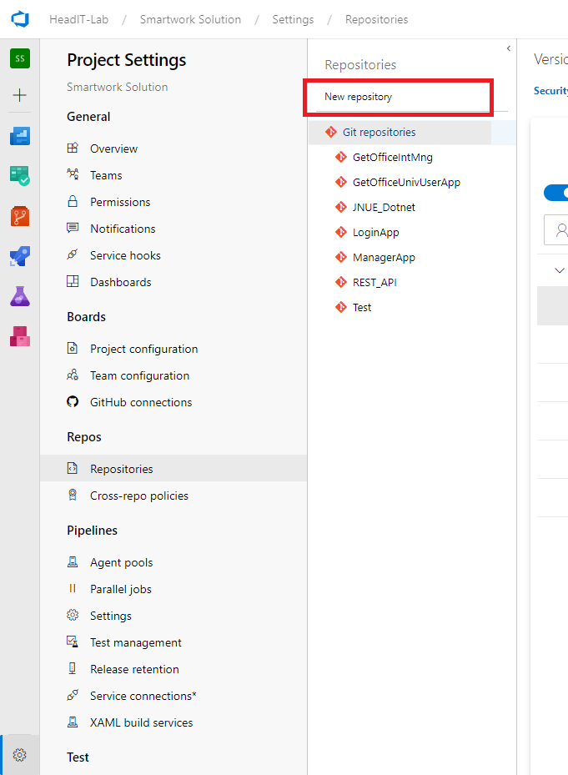This screenshot has width=568, height=775.
Task: Click the Settings breadcrumb
Action: point(293,19)
